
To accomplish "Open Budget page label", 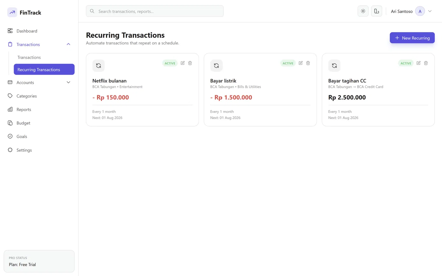I will point(23,123).
